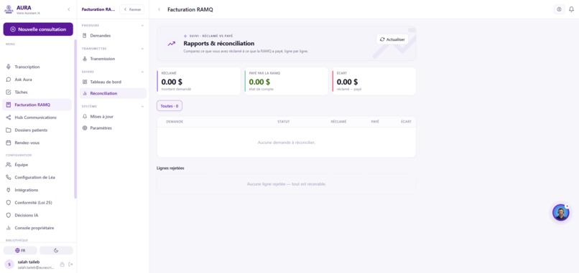Viewport: 579px width, 273px height.
Task: Select the Toutes · 0 filter tab
Action: [x=170, y=106]
